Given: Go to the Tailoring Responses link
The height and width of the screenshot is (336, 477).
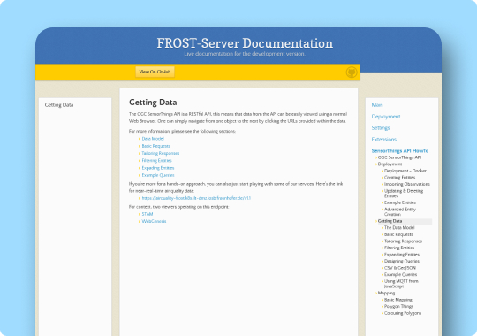Looking at the screenshot, I should pyautogui.click(x=161, y=153).
